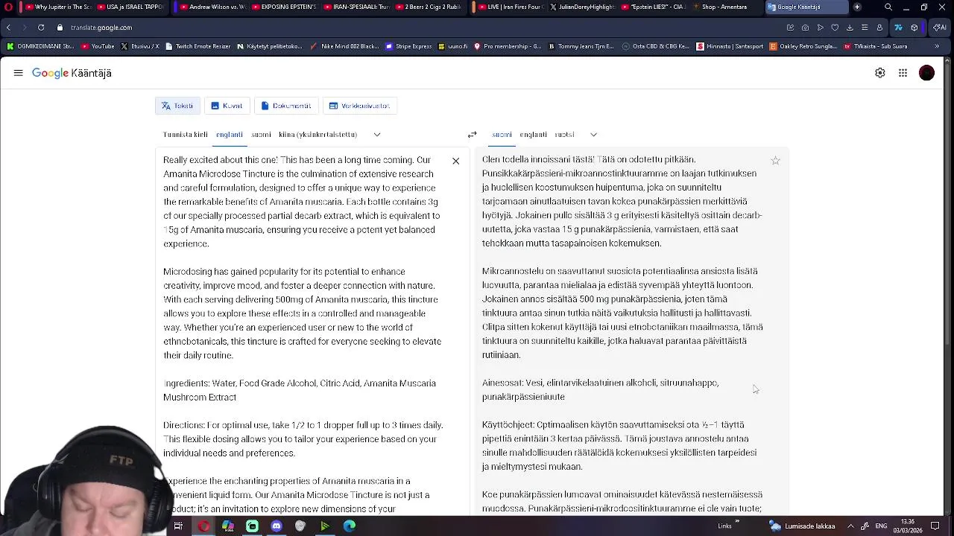Click the Google Kääntäjä logo

(x=72, y=73)
